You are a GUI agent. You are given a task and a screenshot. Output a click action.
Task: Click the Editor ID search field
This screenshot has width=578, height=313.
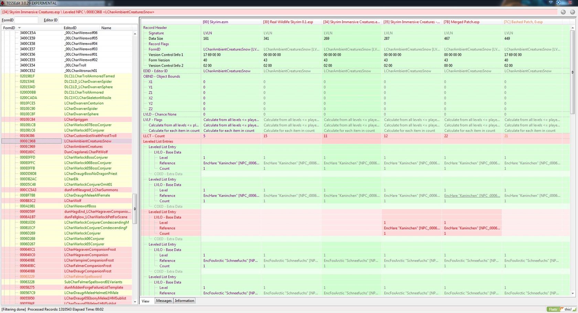(x=98, y=20)
